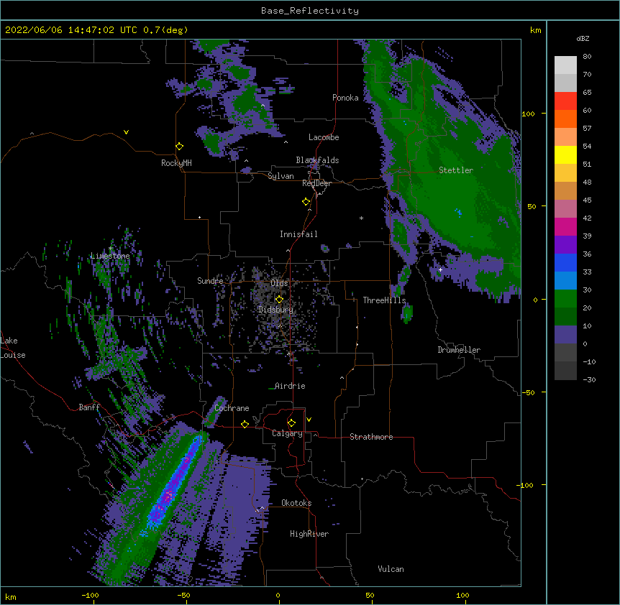Screen dimensions: 620x605
Task: Select the yellow V marker in the northwest map area
Action: 126,132
